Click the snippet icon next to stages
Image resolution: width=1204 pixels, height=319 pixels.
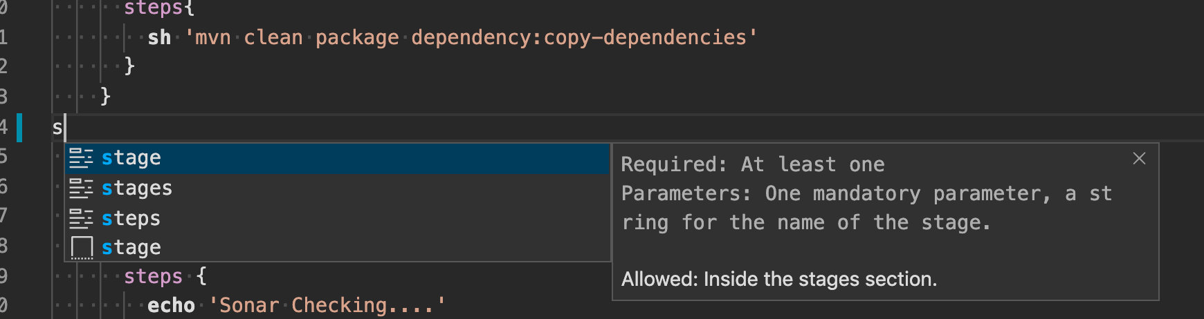coord(81,188)
